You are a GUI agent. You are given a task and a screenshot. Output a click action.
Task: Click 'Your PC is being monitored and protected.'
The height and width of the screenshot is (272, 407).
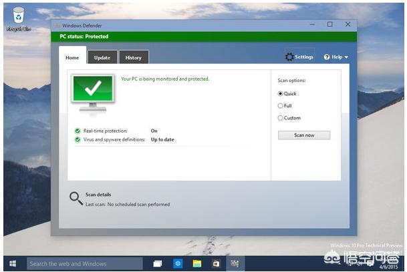click(165, 79)
